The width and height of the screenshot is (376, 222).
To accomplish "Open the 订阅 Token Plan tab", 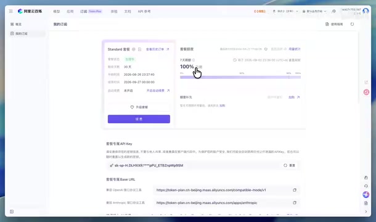I will pyautogui.click(x=91, y=11).
